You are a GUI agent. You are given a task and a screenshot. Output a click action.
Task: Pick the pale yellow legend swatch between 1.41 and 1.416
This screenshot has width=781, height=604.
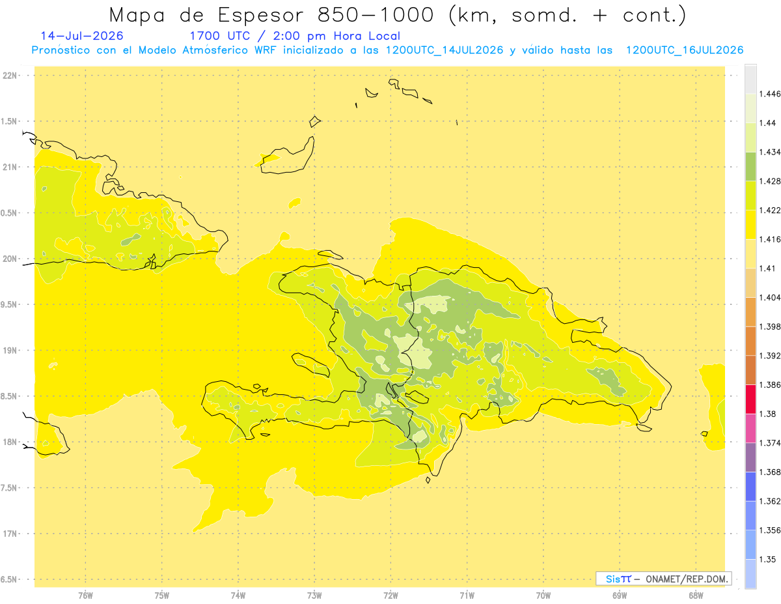(x=750, y=253)
